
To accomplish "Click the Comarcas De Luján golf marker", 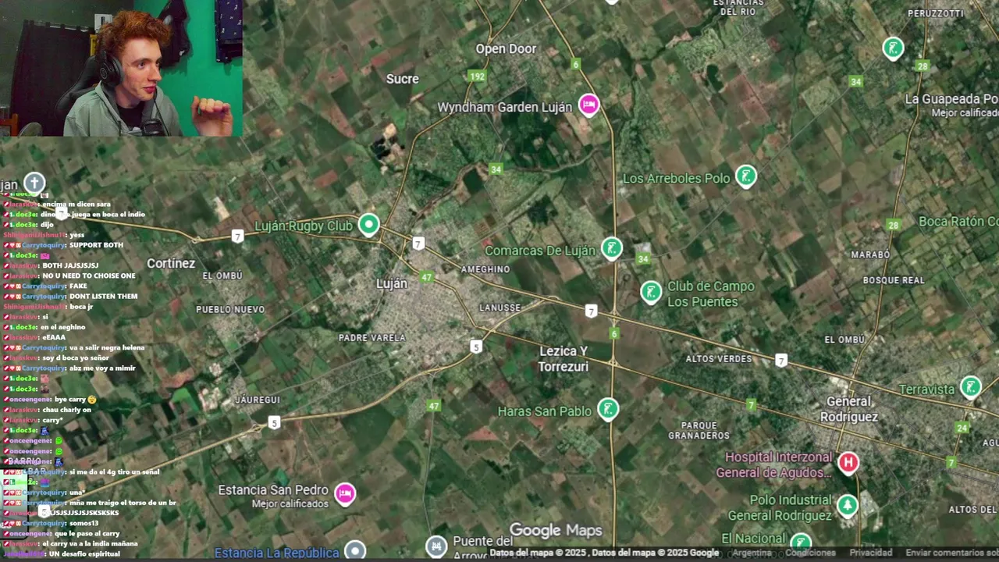I will pos(612,248).
